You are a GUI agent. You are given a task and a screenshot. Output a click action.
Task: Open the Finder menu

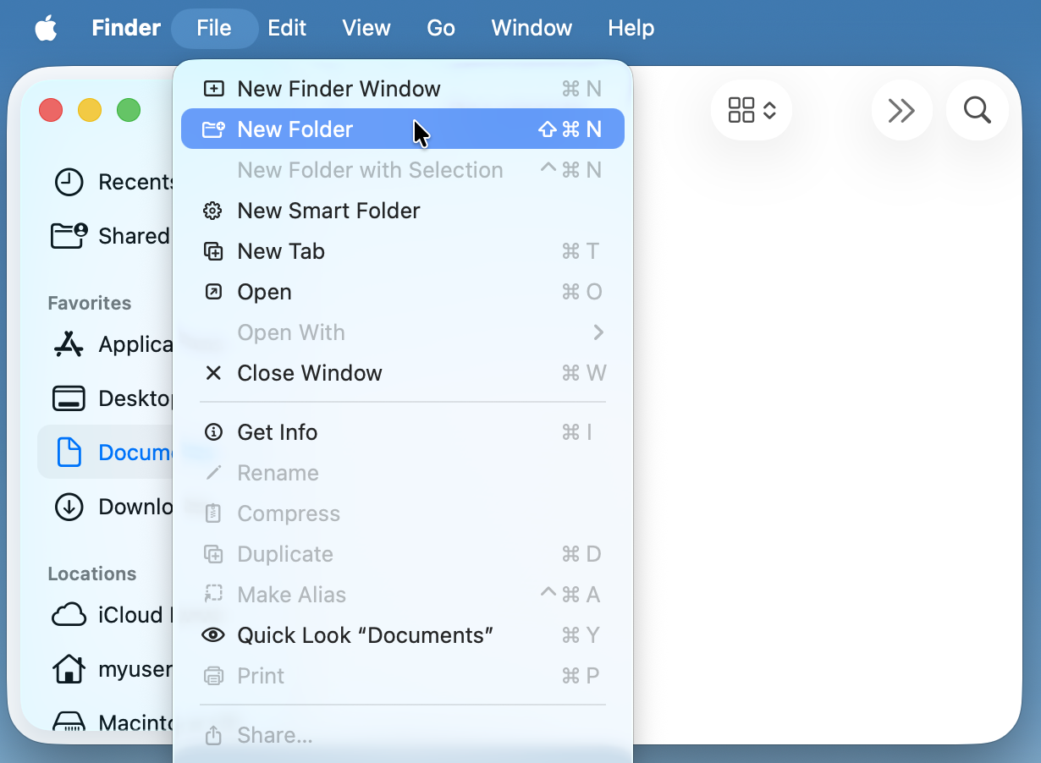point(126,28)
